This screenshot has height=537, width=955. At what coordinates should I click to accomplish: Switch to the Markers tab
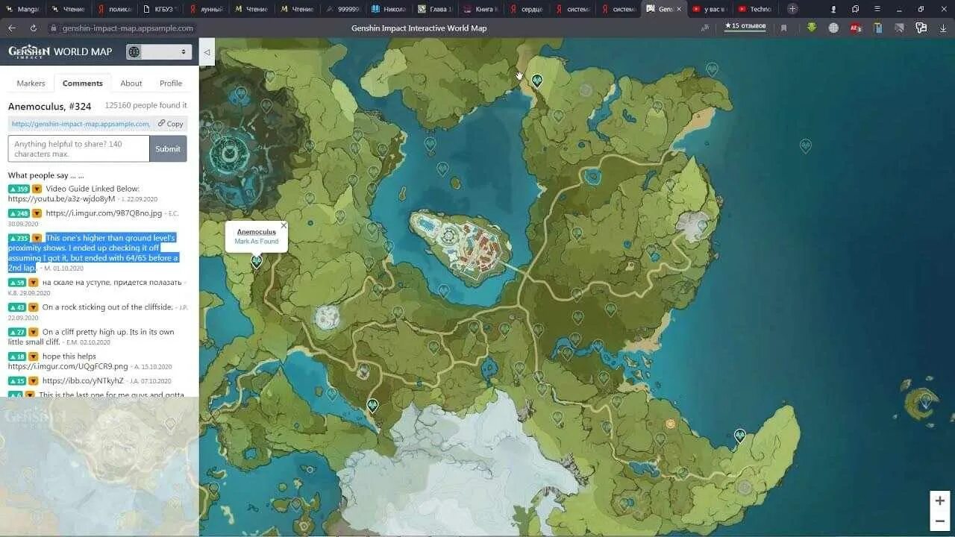[x=31, y=84]
